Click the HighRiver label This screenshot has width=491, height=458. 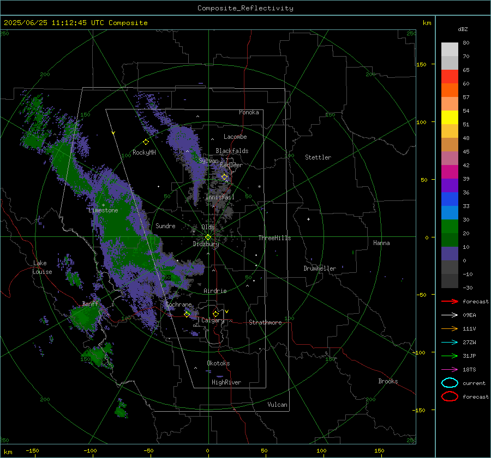(226, 382)
